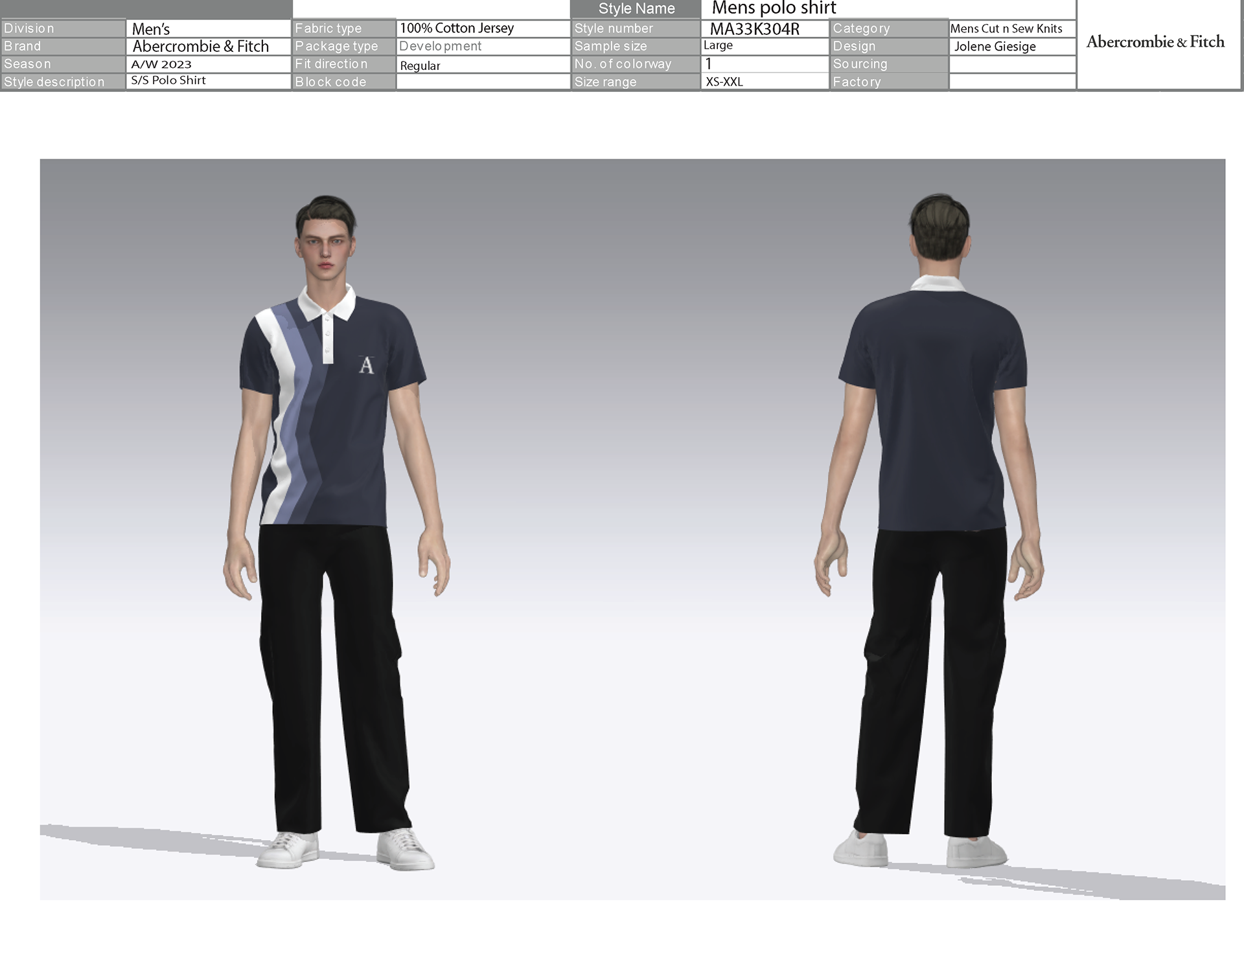Click the empty Block code field

[x=482, y=82]
